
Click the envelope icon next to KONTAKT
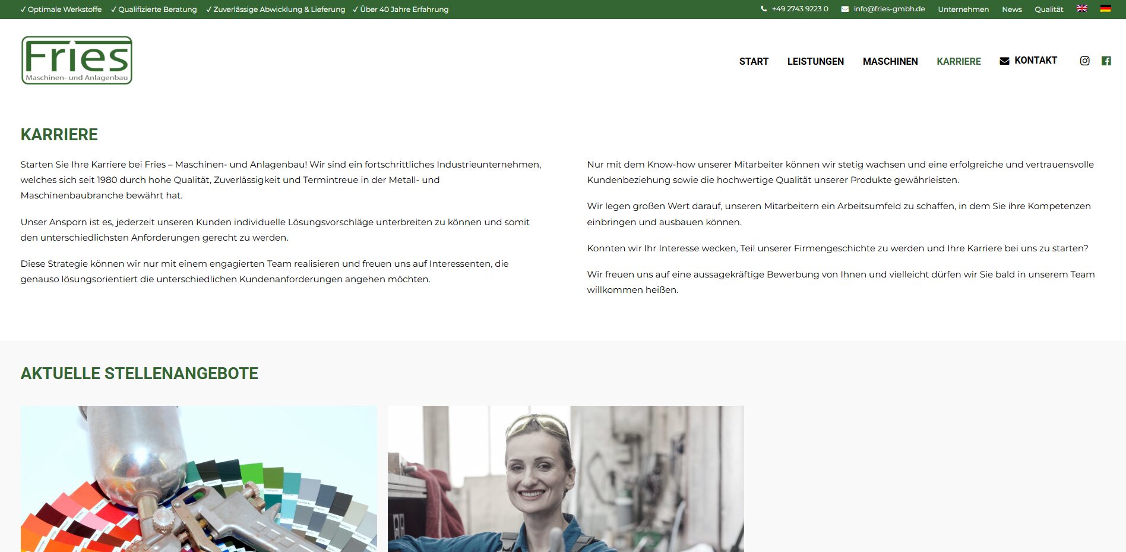click(1004, 61)
